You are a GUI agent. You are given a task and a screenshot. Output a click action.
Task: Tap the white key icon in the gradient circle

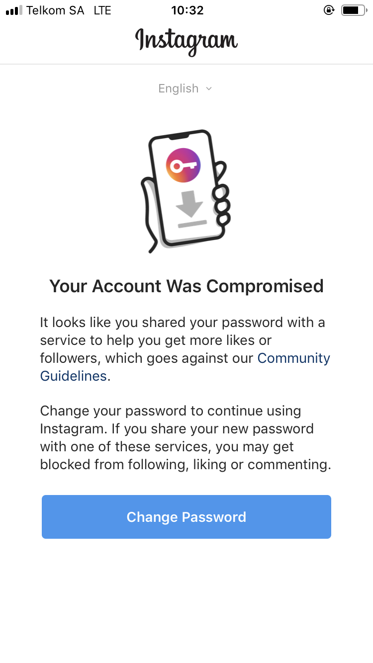[183, 166]
